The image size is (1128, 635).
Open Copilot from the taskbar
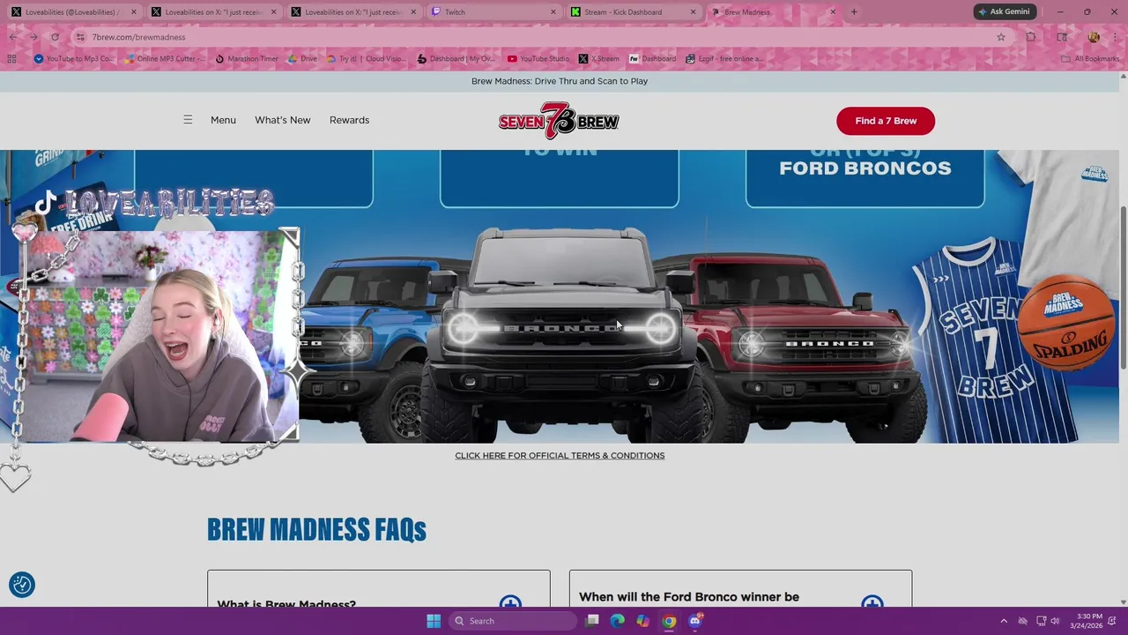(643, 621)
